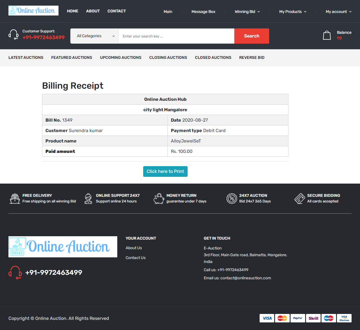Image resolution: width=360 pixels, height=330 pixels.
Task: Switch to Latest Auctions tab
Action: click(x=26, y=57)
